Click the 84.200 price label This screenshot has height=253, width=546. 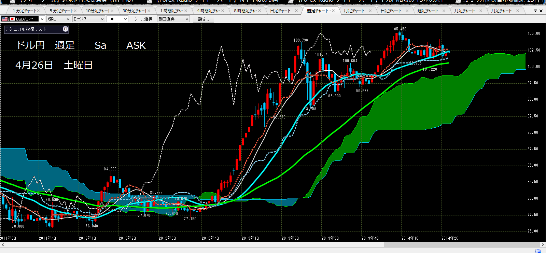point(110,169)
